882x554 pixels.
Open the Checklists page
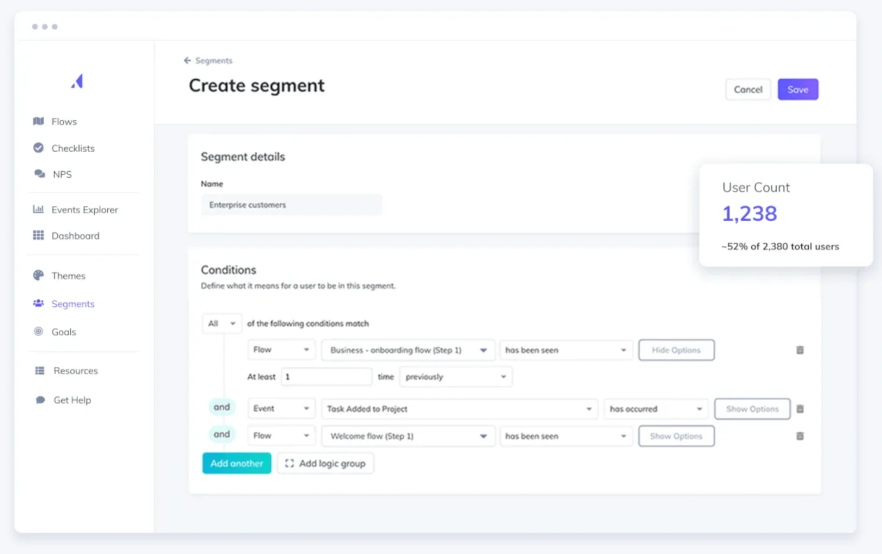point(73,148)
